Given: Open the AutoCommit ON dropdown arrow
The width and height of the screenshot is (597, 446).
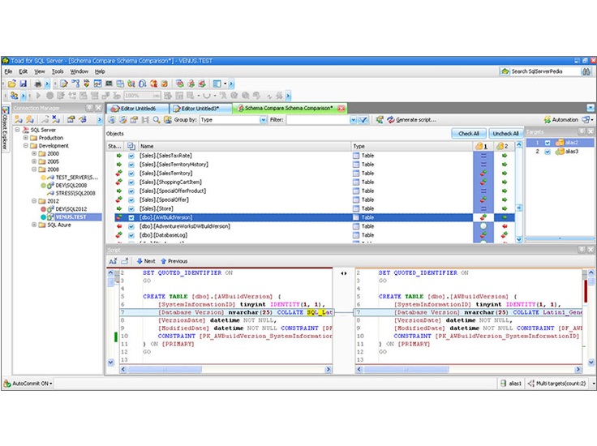Looking at the screenshot, I should (x=51, y=384).
